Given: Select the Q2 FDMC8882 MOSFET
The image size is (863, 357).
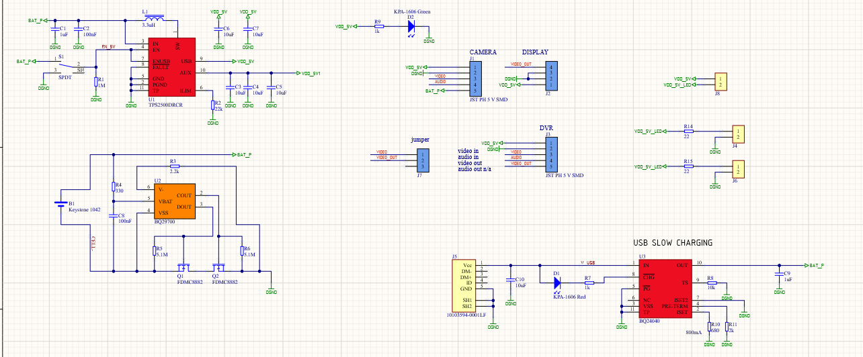Looking at the screenshot, I should click(x=218, y=267).
